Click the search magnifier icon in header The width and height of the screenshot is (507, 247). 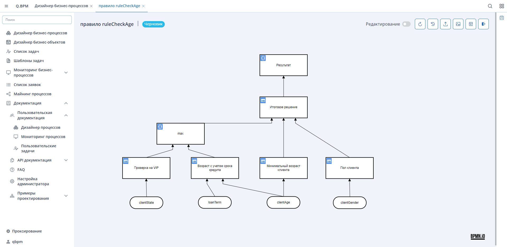(x=490, y=6)
